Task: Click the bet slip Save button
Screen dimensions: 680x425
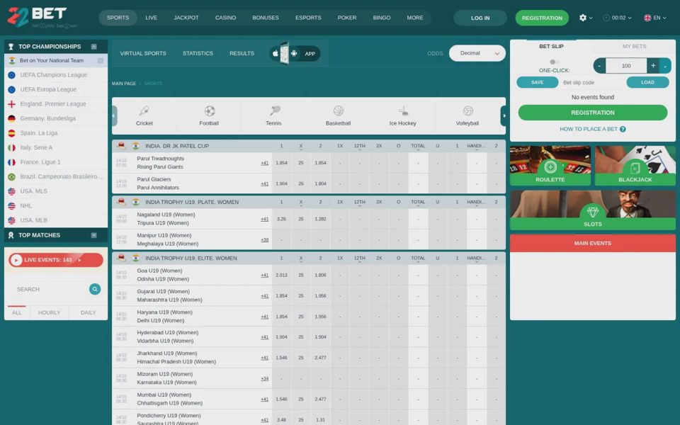Action: tap(538, 82)
